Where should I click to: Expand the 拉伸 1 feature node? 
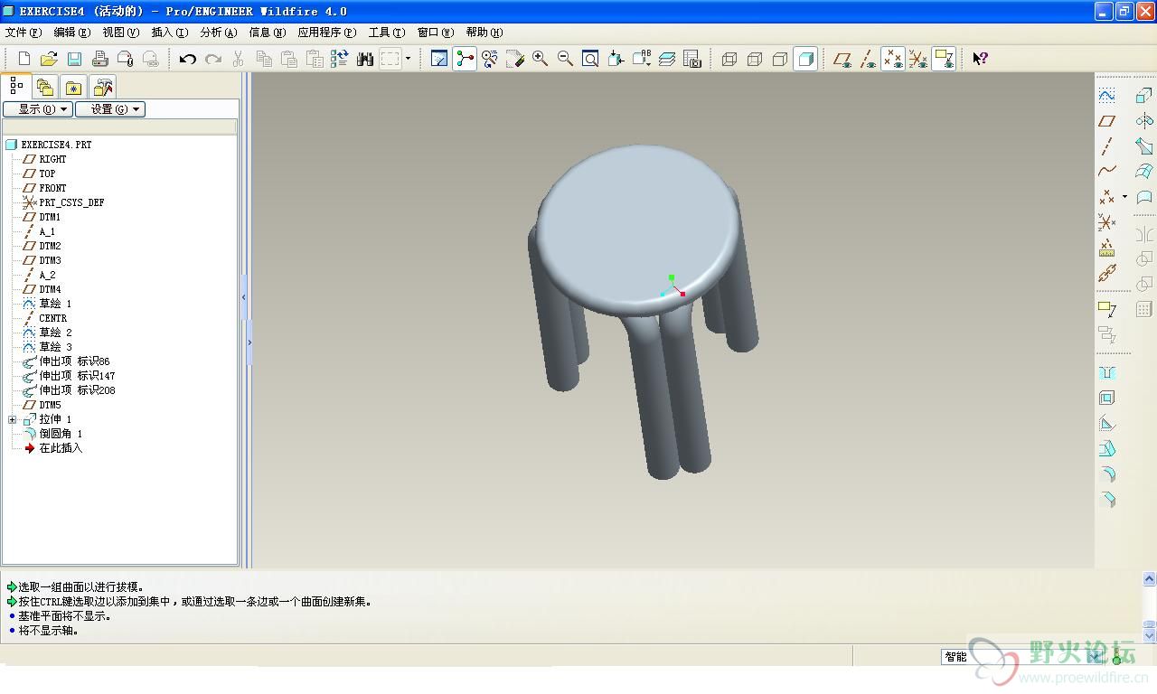[12, 419]
